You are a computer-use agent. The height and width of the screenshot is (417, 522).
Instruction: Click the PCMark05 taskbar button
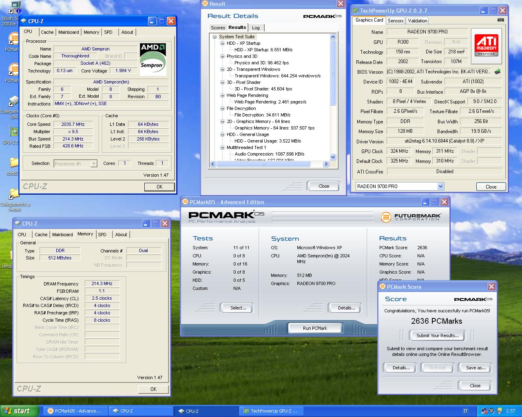click(x=75, y=411)
